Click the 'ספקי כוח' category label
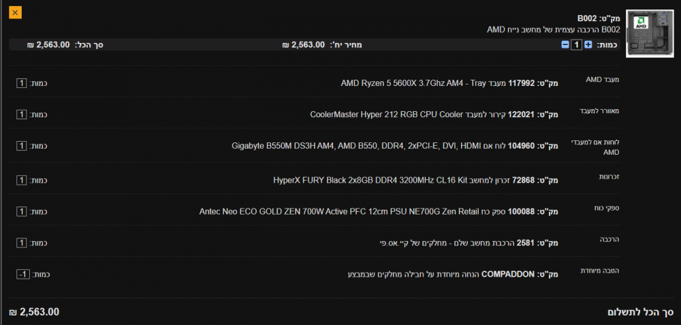The width and height of the screenshot is (681, 325). [x=607, y=208]
